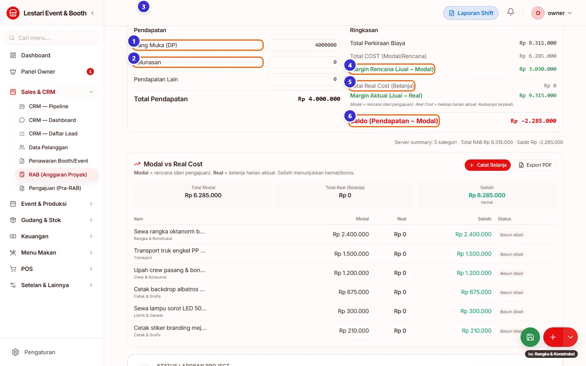Open Pengaturan settings link
The height and width of the screenshot is (366, 586).
tap(52, 352)
